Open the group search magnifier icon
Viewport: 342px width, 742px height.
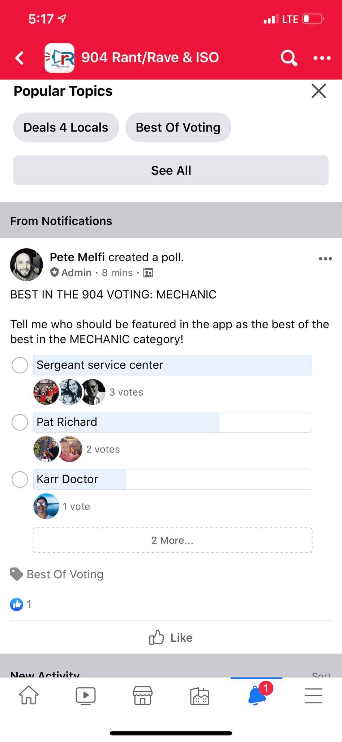(x=288, y=58)
